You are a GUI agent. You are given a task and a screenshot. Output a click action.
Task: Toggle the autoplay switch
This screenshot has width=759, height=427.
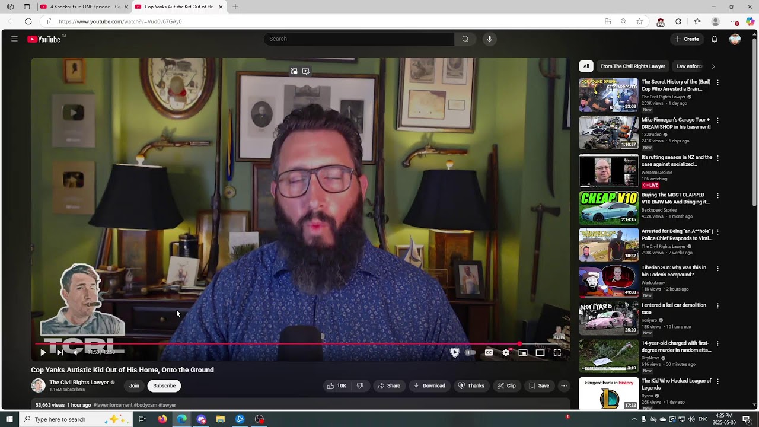click(470, 352)
